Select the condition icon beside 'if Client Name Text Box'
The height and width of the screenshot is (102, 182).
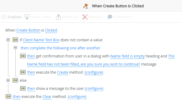pos(15,40)
